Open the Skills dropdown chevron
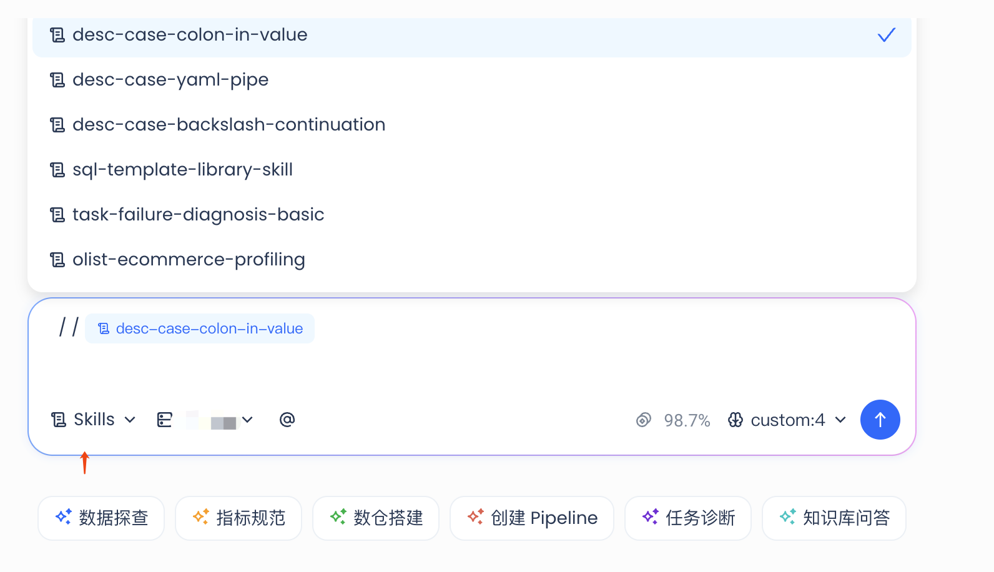994x572 pixels. pos(130,420)
